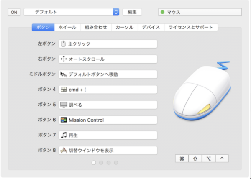Click the app switcher icon for ボタン 8

click(64, 150)
